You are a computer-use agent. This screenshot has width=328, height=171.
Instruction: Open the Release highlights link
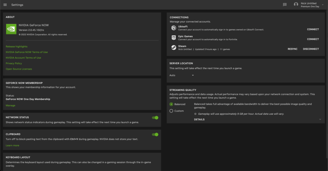click(17, 47)
